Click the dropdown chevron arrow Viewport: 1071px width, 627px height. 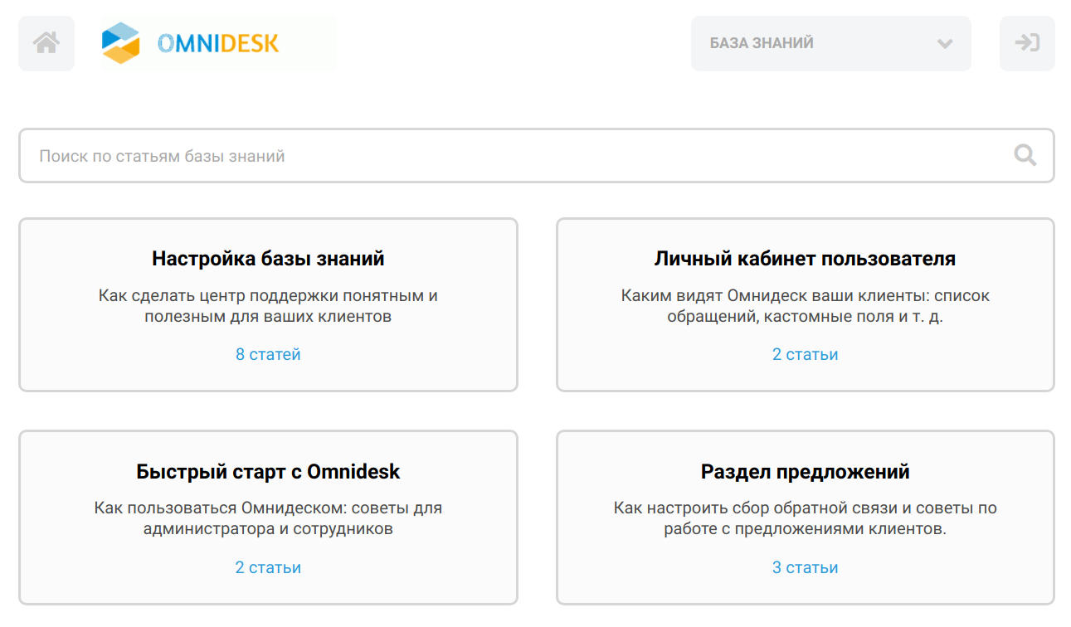point(944,44)
